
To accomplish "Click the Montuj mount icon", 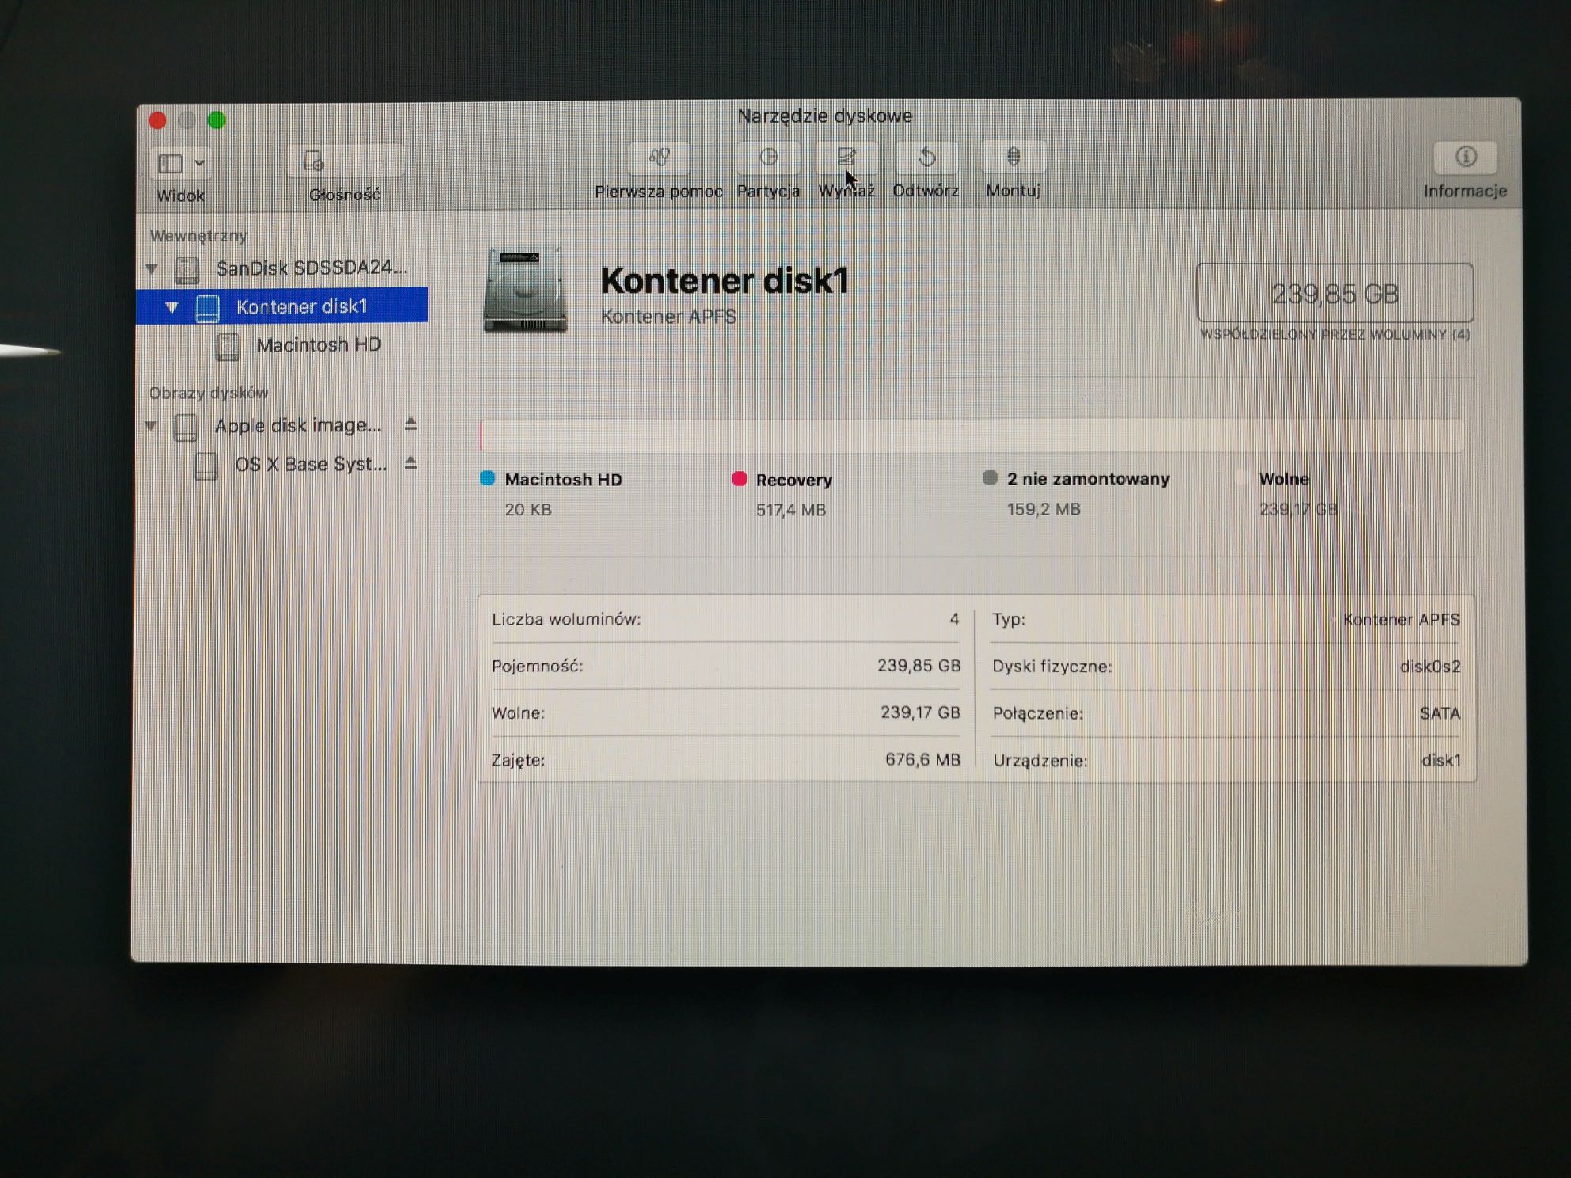I will tap(1013, 158).
